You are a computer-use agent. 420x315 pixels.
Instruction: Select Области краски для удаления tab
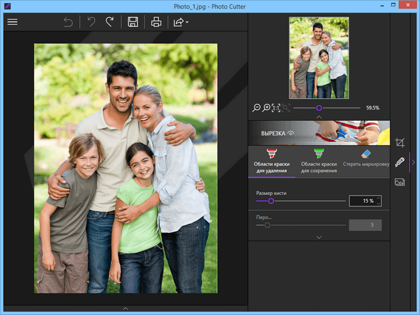pos(272,161)
